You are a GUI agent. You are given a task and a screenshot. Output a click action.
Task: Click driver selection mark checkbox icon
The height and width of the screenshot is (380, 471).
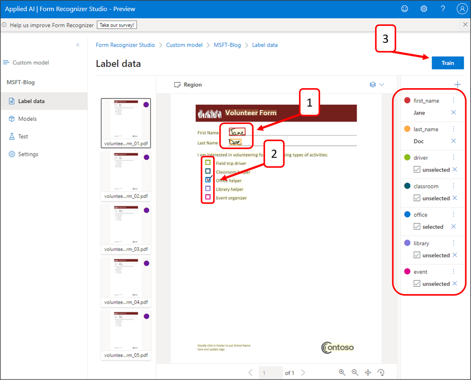pos(417,169)
